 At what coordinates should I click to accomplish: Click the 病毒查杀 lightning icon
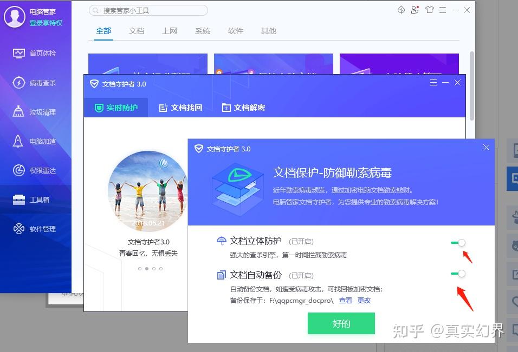(18, 83)
